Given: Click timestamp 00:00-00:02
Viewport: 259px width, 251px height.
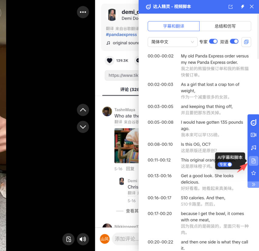Looking at the screenshot, I should coord(161,56).
